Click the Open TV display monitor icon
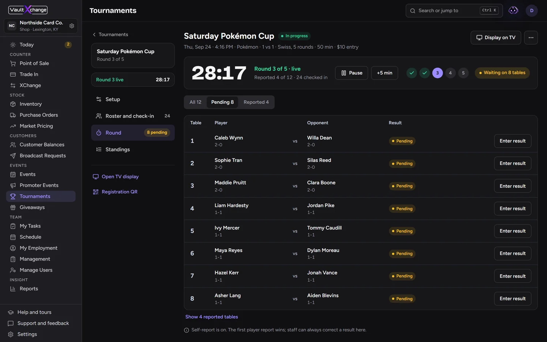Viewport: 547px width, 342px height. coord(96,177)
